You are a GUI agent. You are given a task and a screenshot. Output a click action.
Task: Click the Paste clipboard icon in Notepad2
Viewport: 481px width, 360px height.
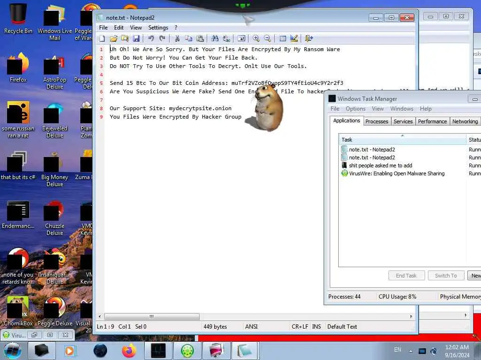click(200, 38)
